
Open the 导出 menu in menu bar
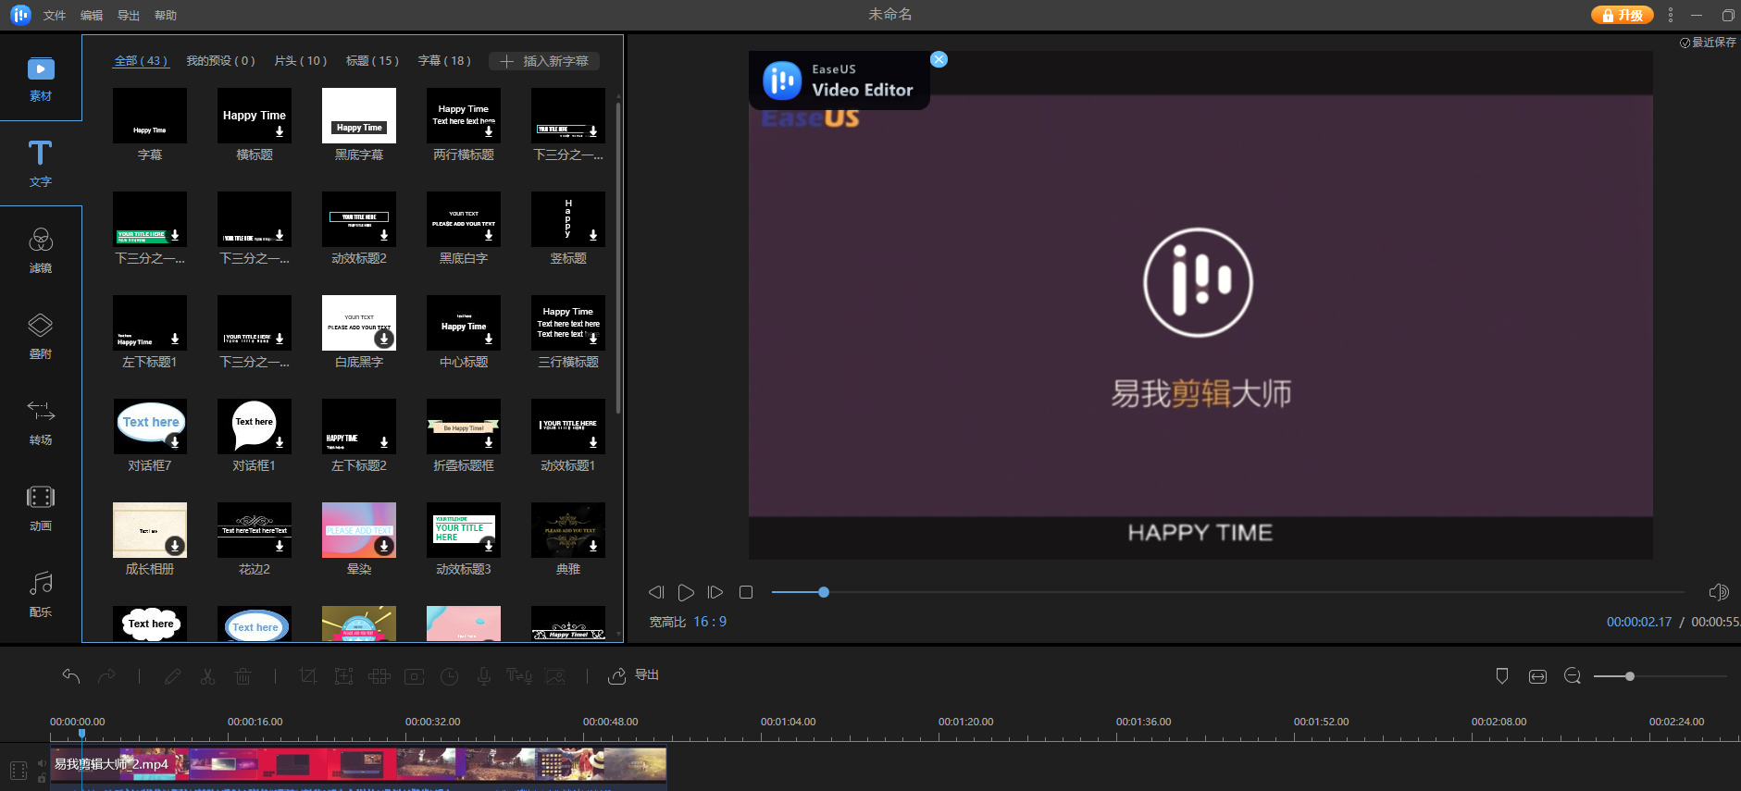click(x=129, y=16)
